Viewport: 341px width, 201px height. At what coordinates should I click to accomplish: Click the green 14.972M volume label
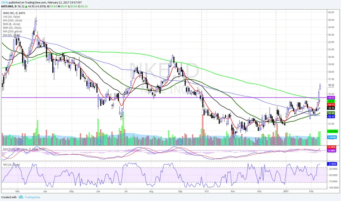[333, 132]
